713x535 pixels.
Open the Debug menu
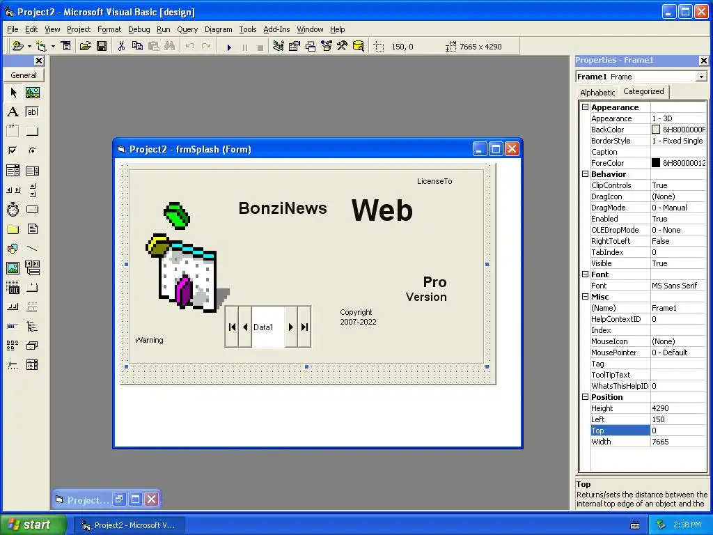coord(139,29)
